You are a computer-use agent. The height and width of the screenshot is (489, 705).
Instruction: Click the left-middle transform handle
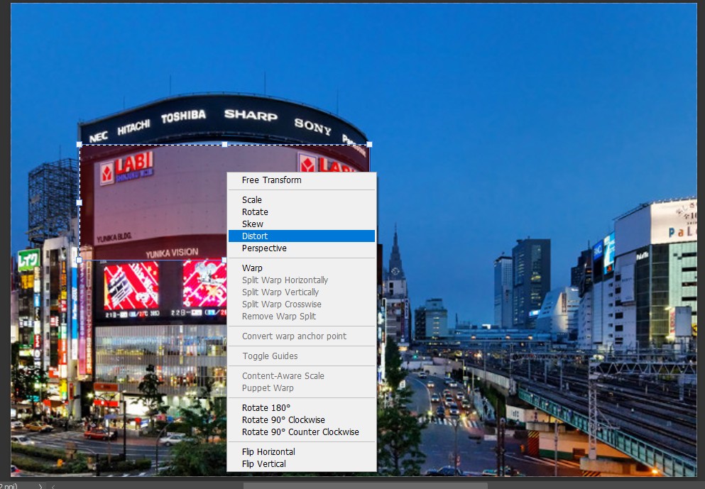tap(80, 203)
